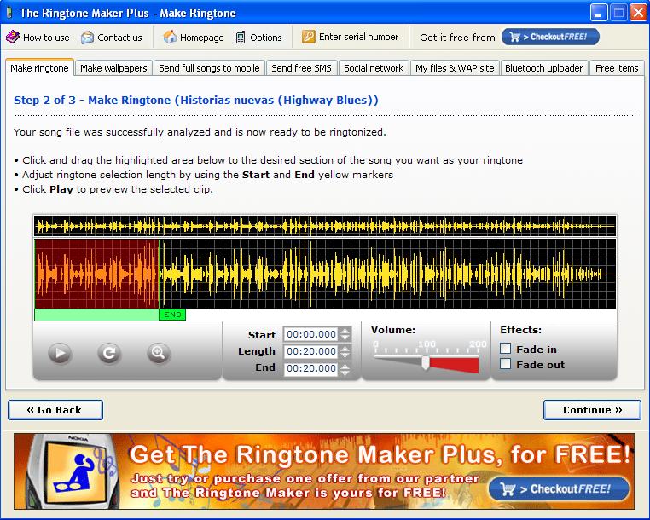Enable the Fade in effect

tap(505, 349)
